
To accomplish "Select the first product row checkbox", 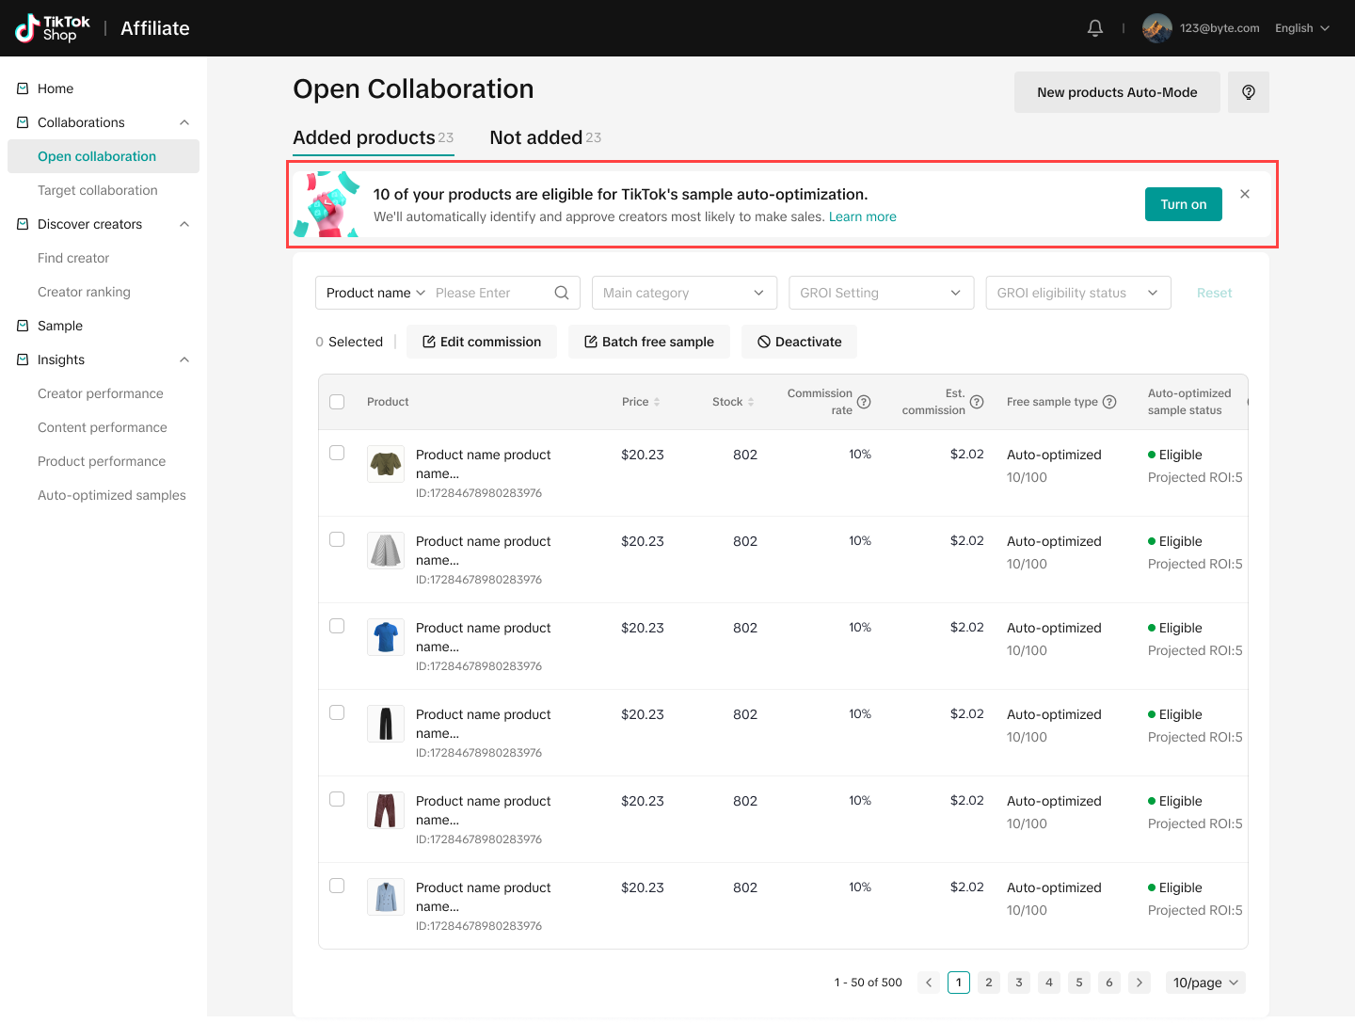I will [x=337, y=453].
